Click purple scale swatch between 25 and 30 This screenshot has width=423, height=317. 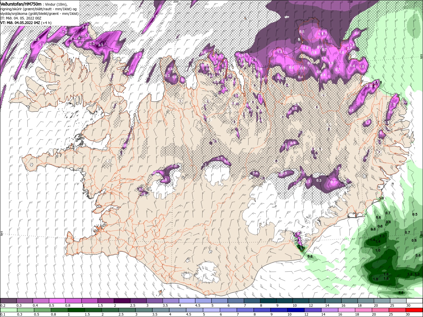(x=398, y=301)
